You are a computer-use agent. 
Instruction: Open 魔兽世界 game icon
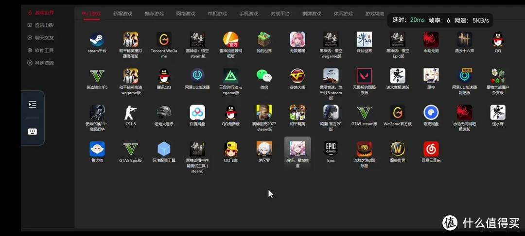point(398,149)
